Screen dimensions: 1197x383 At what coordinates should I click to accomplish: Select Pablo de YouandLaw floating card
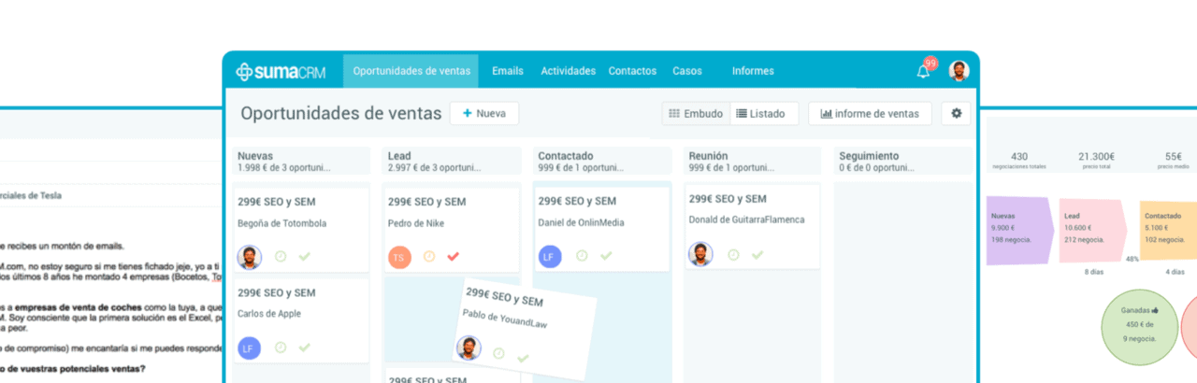coord(526,328)
